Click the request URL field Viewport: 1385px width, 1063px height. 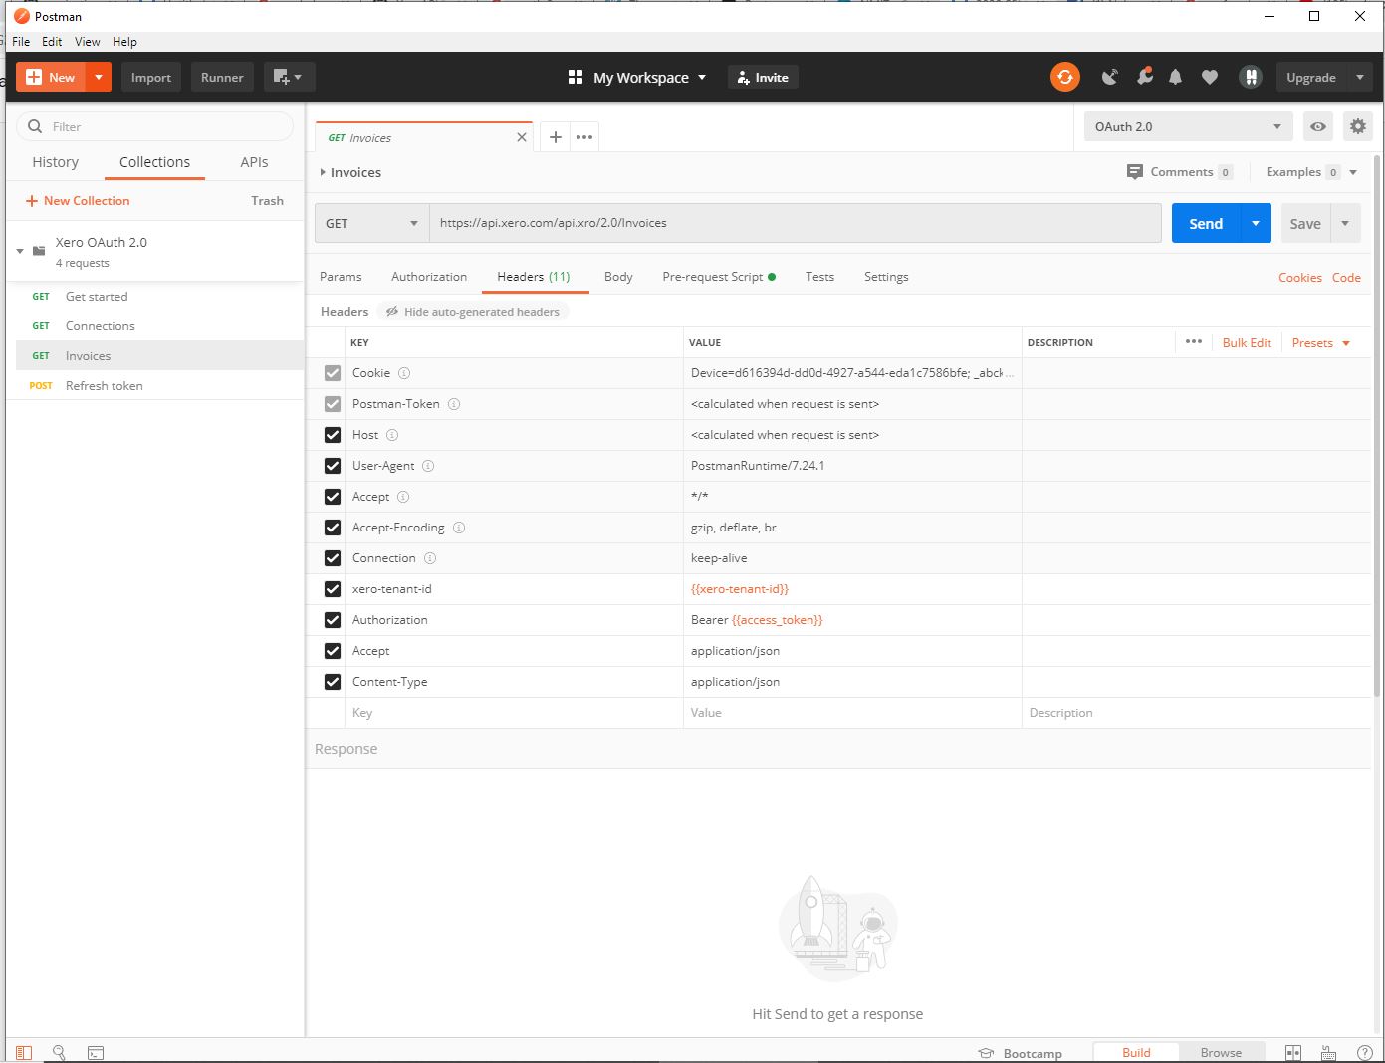coord(796,223)
